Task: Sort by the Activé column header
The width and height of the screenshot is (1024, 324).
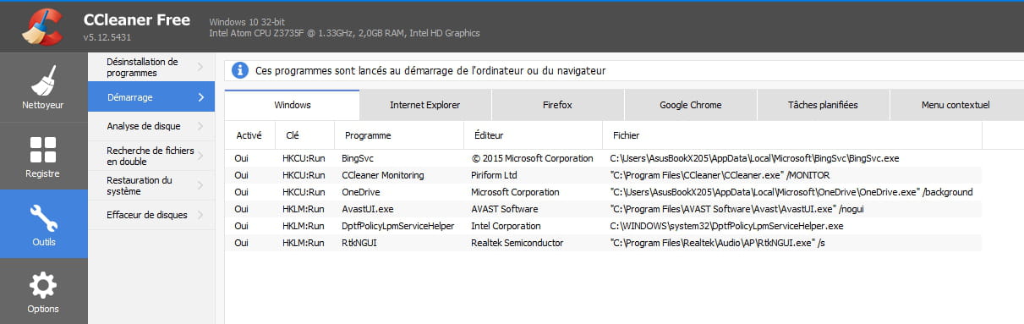Action: [x=251, y=135]
